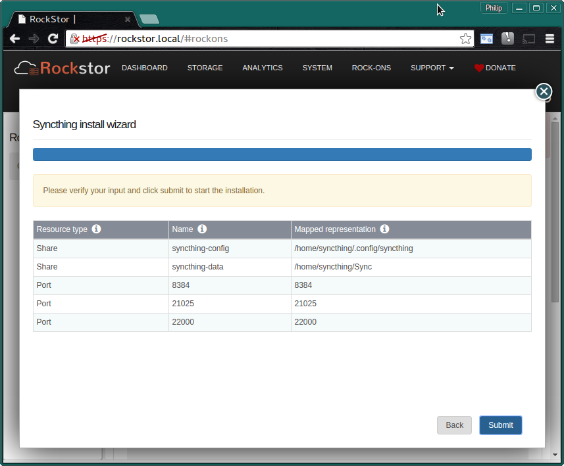Click the Resource type info icon
This screenshot has width=564, height=466.
(96, 229)
